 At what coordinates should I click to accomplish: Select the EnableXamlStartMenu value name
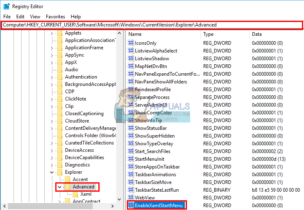pos(159,206)
